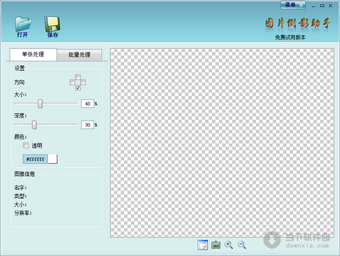Enable the 透明 transparent checkbox
This screenshot has width=340, height=256.
tap(26, 145)
